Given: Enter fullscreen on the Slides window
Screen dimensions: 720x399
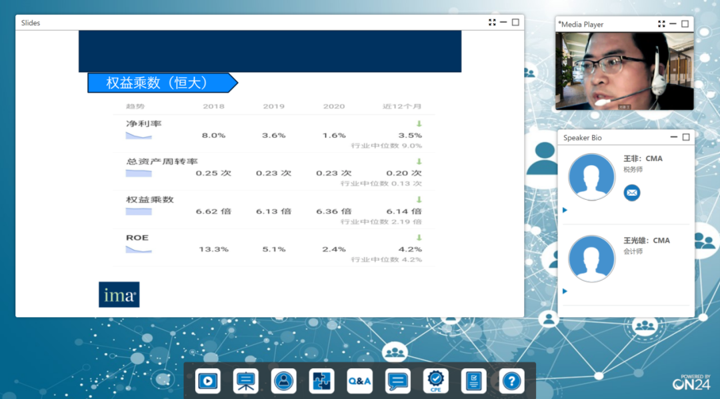Looking at the screenshot, I should coord(492,23).
